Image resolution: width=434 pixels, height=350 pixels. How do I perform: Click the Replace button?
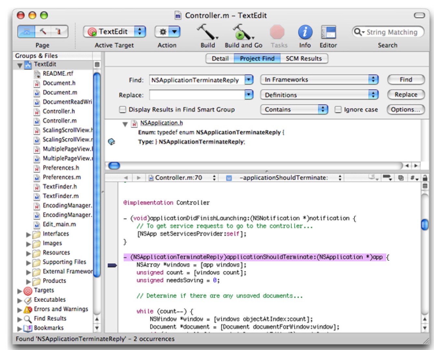click(x=406, y=95)
